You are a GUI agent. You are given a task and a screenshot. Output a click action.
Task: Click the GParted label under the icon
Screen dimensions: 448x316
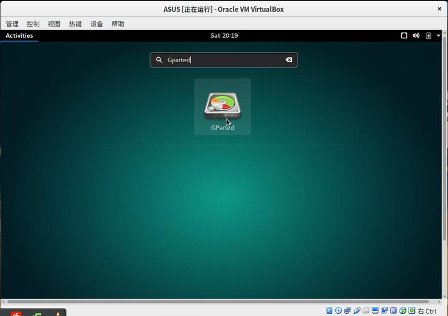pyautogui.click(x=222, y=128)
